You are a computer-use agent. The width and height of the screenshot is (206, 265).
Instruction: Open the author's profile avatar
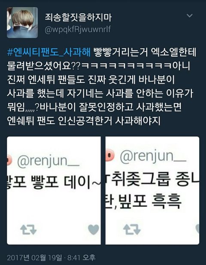point(22,22)
